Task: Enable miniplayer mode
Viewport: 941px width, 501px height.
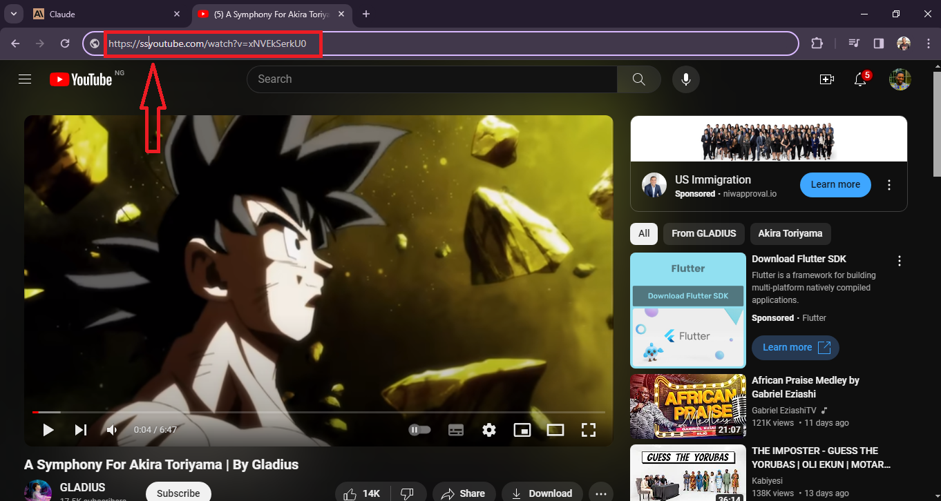Action: 522,430
